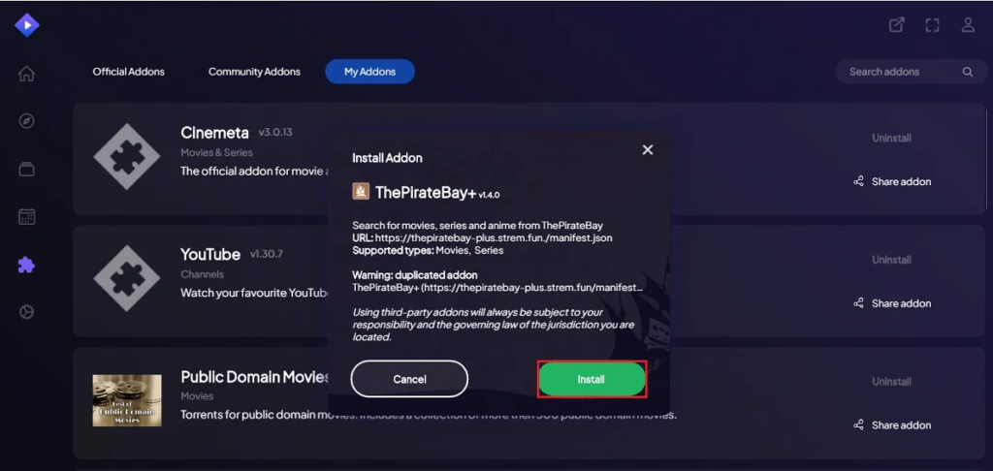Click the Public Domain Movies thumbnail
The height and width of the screenshot is (471, 993).
click(x=127, y=400)
